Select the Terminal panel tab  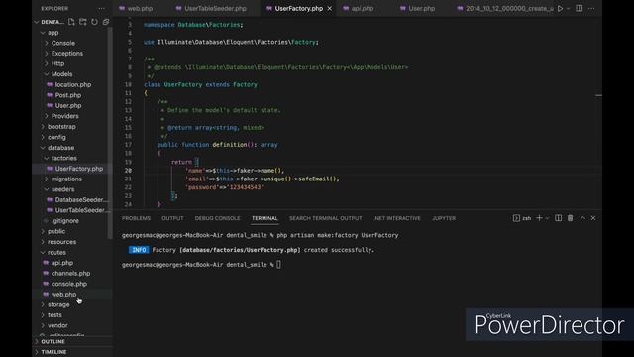tap(264, 218)
